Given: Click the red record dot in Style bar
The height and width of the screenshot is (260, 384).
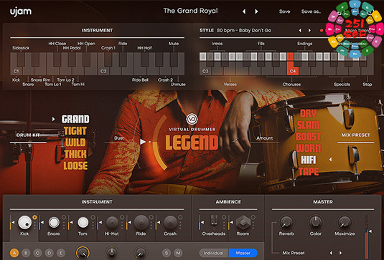Looking at the screenshot, I should click(x=322, y=30).
